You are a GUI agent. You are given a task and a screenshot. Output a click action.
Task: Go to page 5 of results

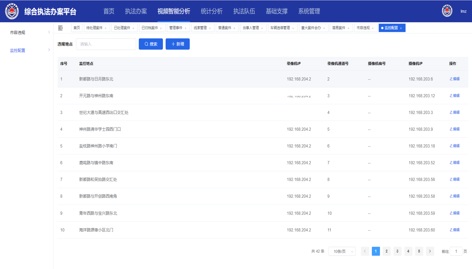[x=419, y=251]
